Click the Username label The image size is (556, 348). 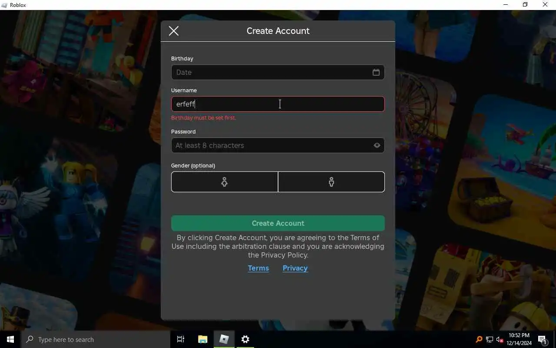pyautogui.click(x=184, y=90)
